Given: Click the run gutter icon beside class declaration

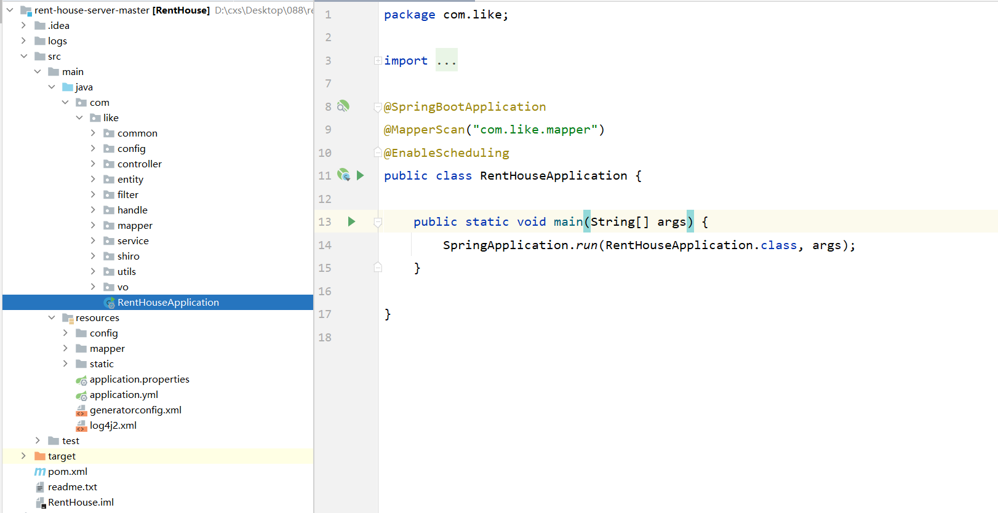Looking at the screenshot, I should (361, 175).
